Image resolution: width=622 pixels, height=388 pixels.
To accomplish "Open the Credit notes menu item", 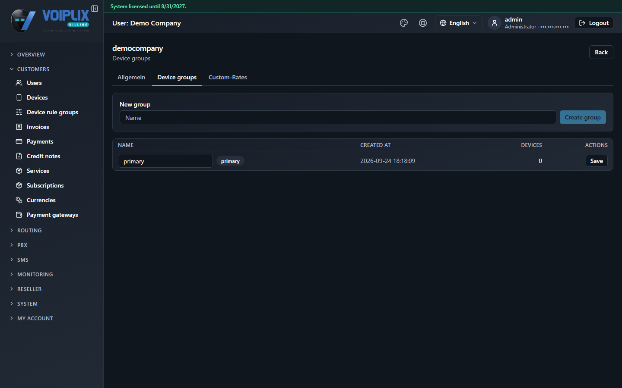I will click(43, 156).
